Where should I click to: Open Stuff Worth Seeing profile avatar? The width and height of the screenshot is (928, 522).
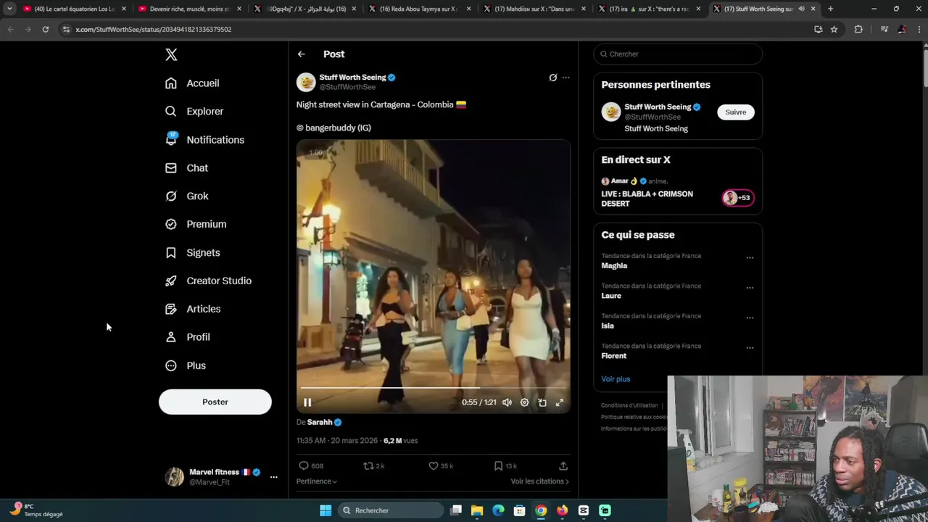[x=306, y=82]
